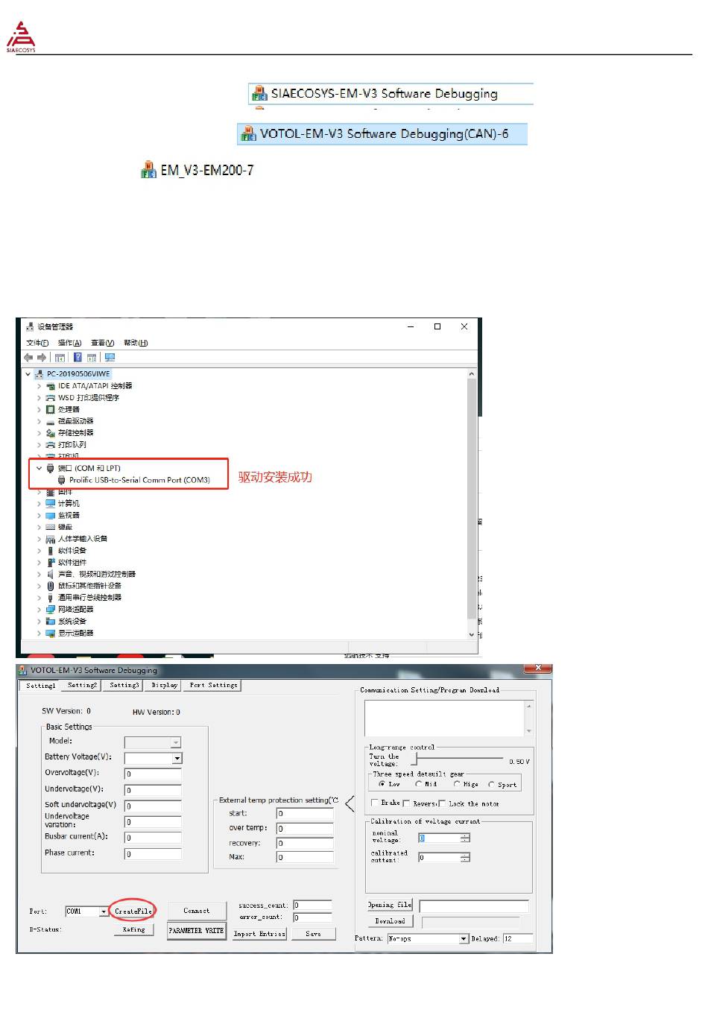
Task: Switch to the Setting2 tab
Action: 82,685
